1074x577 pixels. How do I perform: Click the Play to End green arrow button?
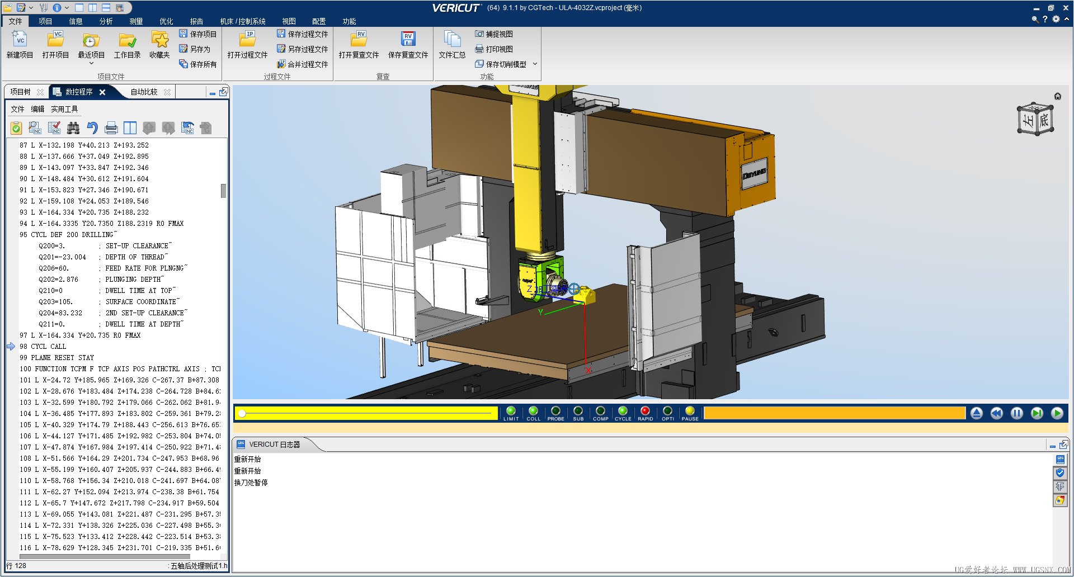click(x=1057, y=413)
